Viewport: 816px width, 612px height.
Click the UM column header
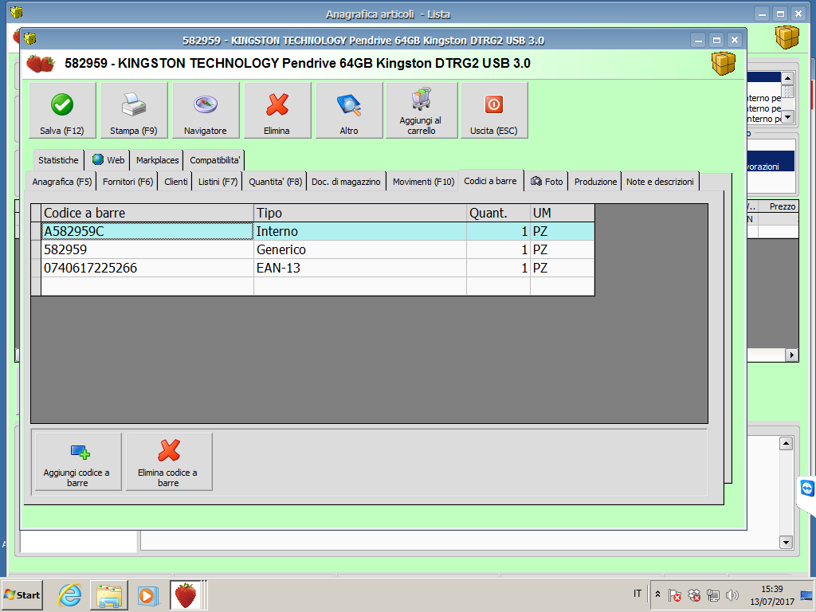(563, 213)
